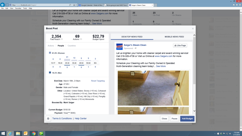Click the $22.79 Budget Spent value

point(98,36)
